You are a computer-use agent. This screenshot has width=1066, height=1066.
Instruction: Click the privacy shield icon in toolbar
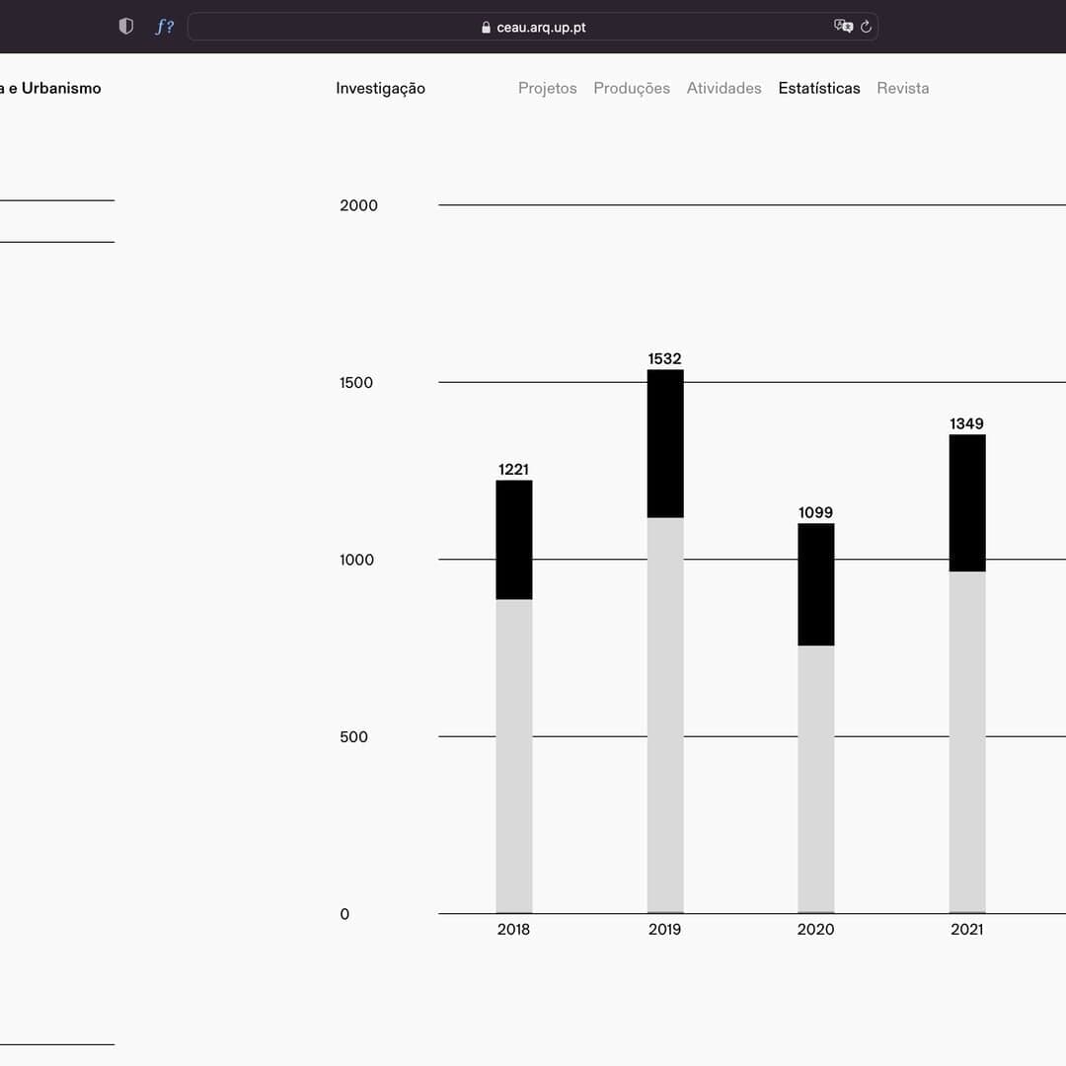coord(125,27)
